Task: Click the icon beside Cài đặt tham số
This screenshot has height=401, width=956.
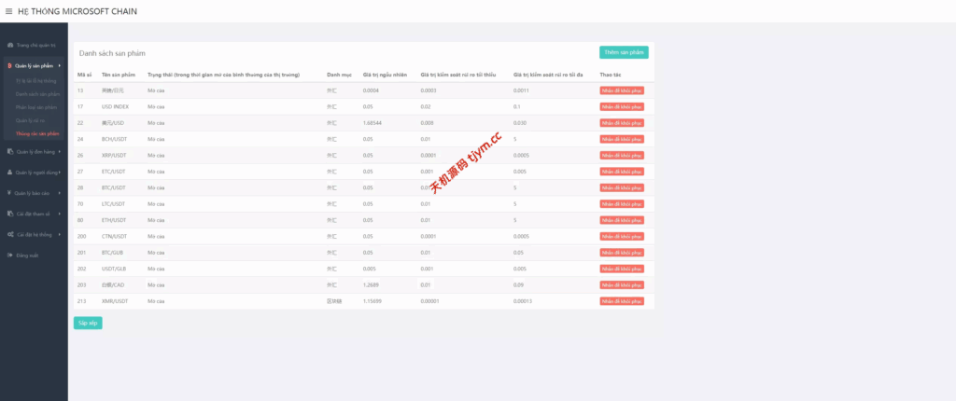Action: point(9,214)
